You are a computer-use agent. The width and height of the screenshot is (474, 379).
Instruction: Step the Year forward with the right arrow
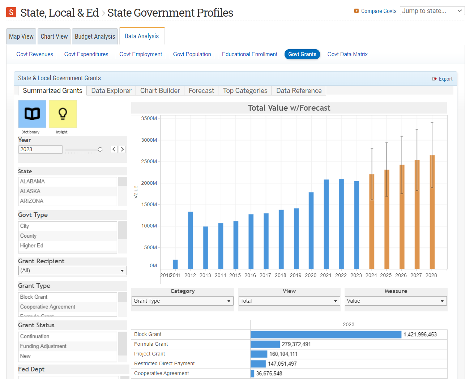pyautogui.click(x=123, y=149)
